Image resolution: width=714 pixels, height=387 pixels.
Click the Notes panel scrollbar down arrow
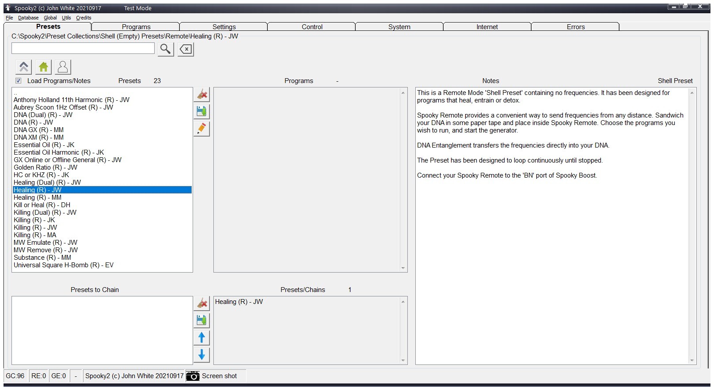(x=692, y=360)
